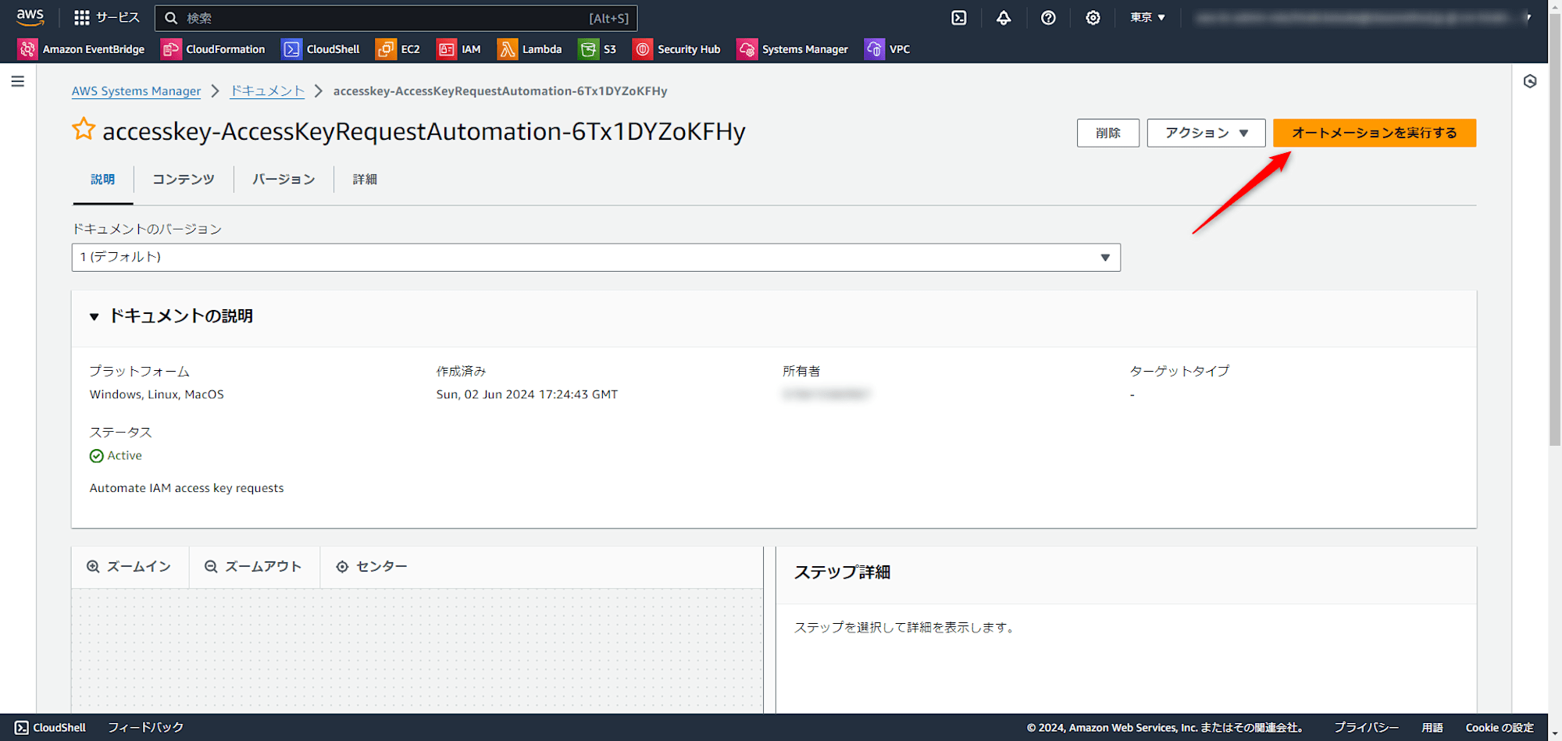Open CloudShell from top bar icon
This screenshot has height=741, width=1562.
tap(959, 17)
